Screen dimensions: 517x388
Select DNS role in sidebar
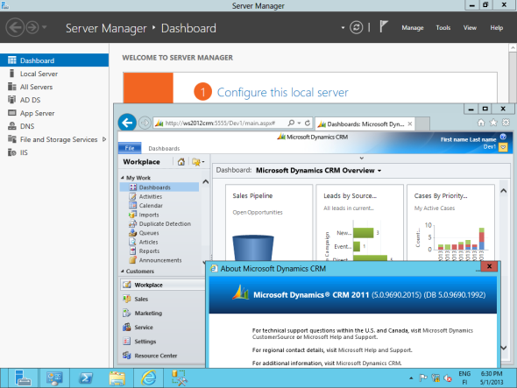click(26, 126)
